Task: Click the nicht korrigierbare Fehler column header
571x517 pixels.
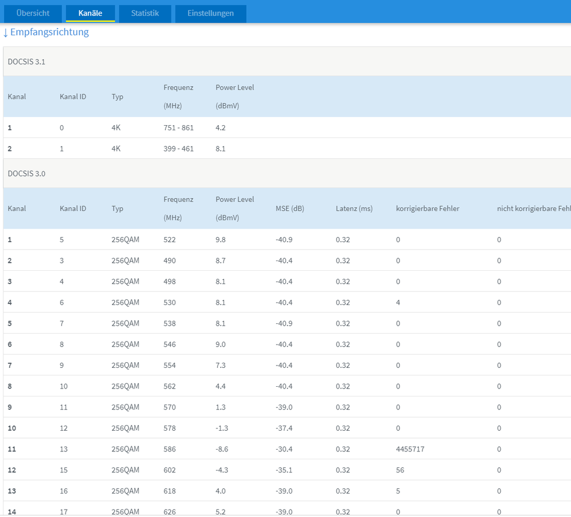Action: (x=533, y=209)
